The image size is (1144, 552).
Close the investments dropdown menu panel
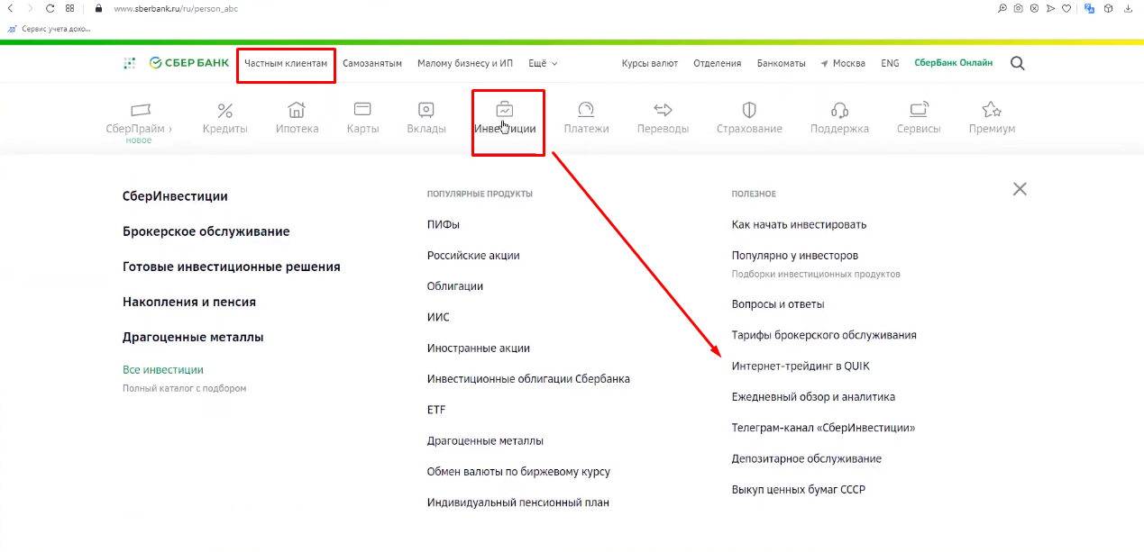pos(1020,189)
